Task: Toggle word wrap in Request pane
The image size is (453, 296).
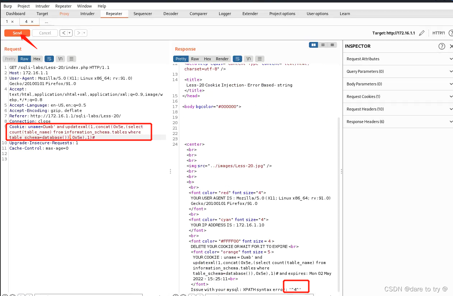Action: pyautogui.click(x=49, y=59)
